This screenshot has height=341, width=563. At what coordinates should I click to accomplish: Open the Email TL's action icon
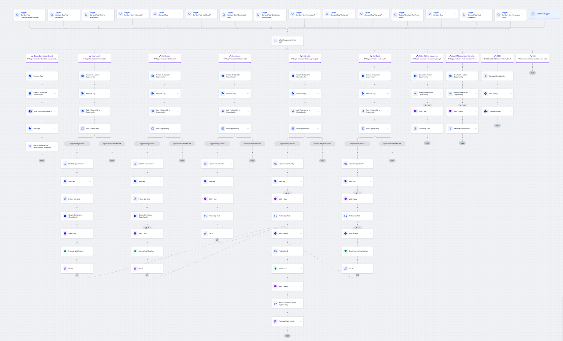[275, 268]
